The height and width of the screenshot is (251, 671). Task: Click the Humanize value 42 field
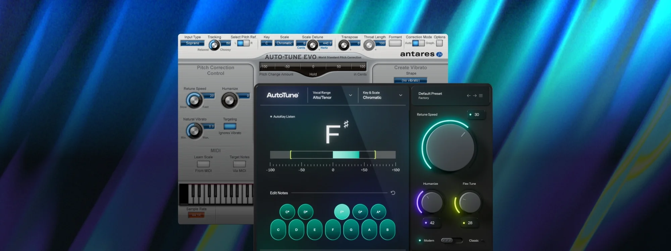pyautogui.click(x=432, y=223)
